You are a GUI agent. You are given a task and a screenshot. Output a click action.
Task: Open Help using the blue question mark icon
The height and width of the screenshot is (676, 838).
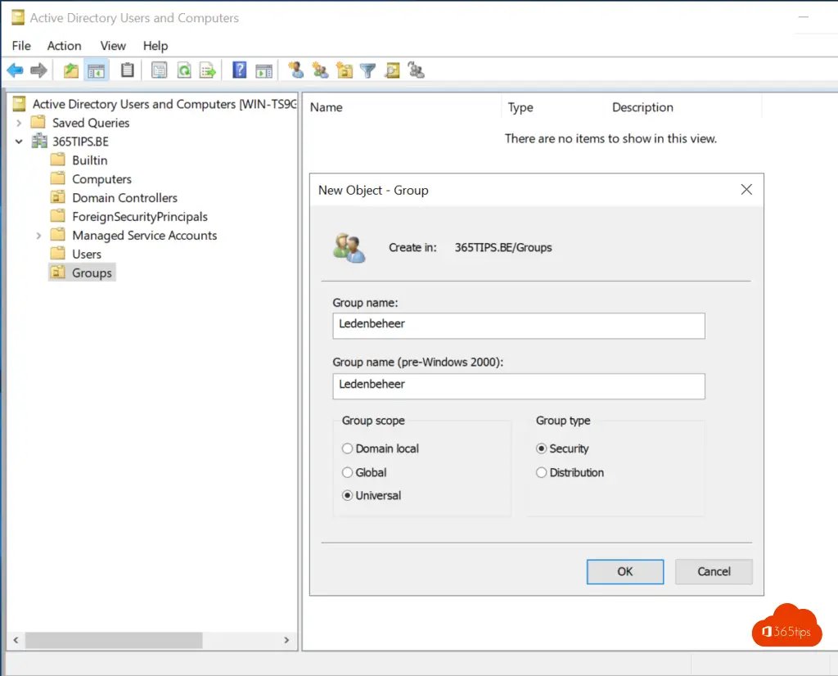pos(240,70)
